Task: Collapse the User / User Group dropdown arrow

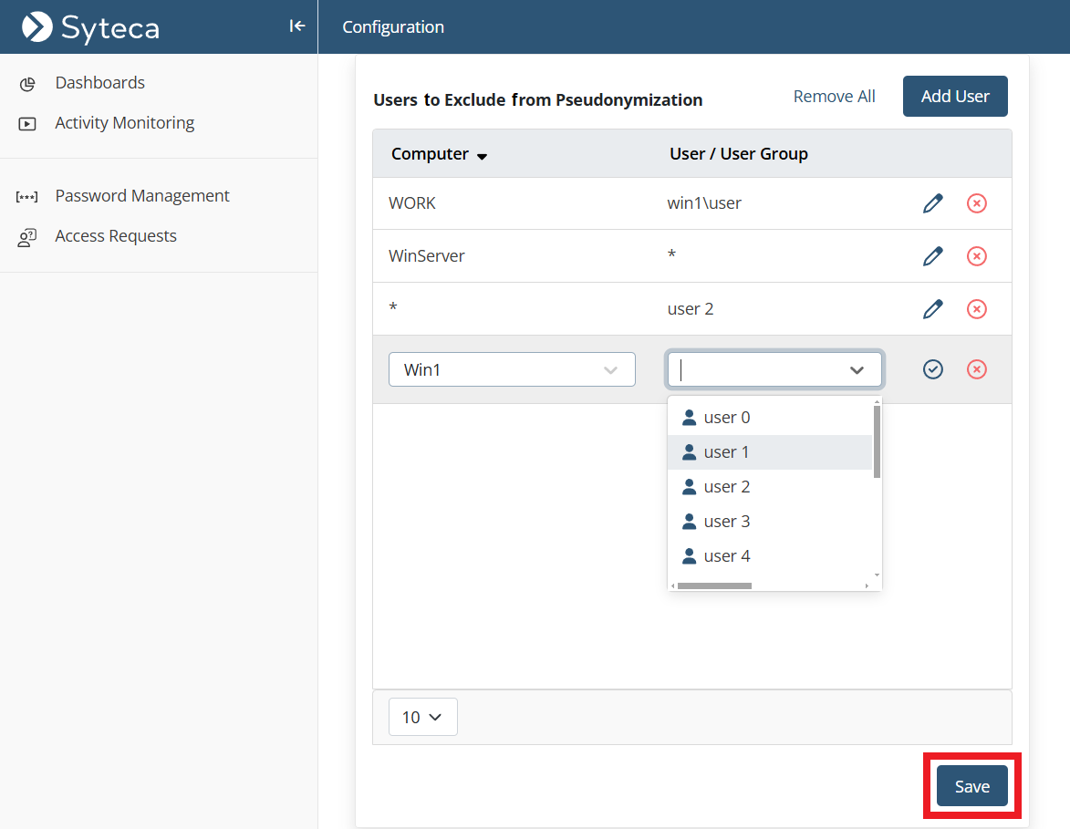Action: click(x=857, y=369)
